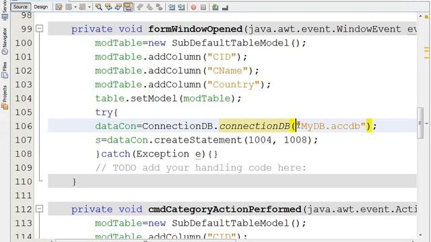Click SubDefaultTableModel on line 113
Image resolution: width=431 pixels, height=242 pixels.
point(230,223)
